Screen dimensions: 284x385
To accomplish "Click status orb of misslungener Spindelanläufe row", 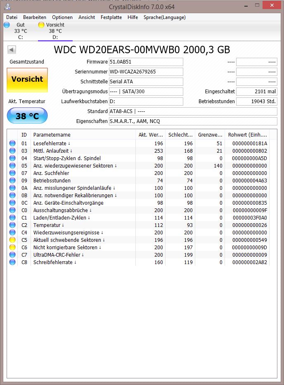I will point(12,188).
